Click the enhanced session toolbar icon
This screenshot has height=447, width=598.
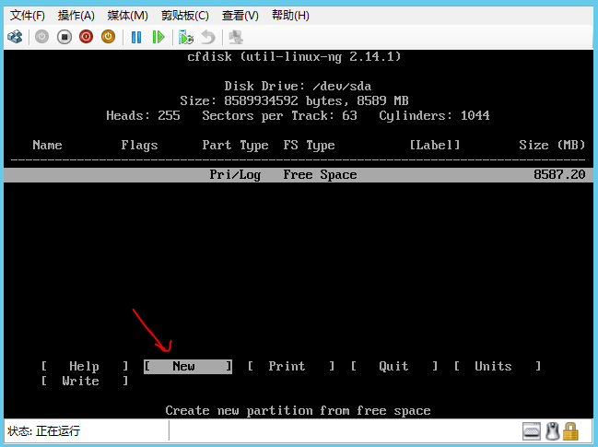(236, 38)
